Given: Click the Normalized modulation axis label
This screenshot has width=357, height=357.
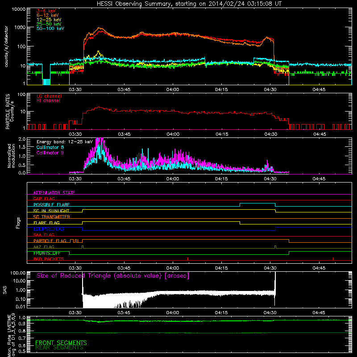Looking at the screenshot, I should point(11,156).
